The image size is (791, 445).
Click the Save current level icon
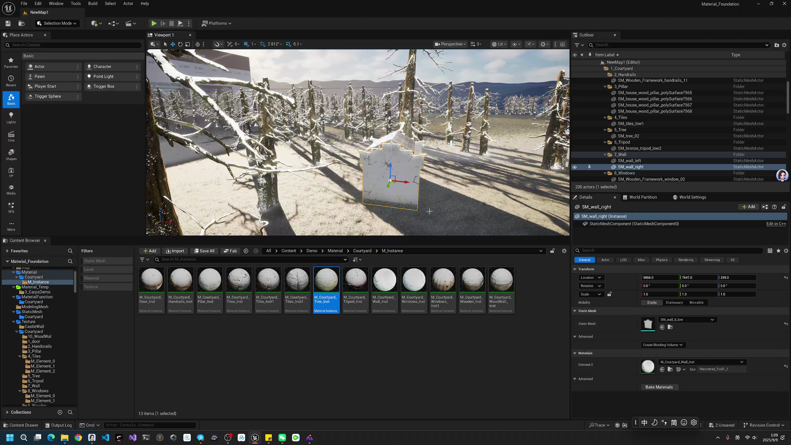(8, 23)
